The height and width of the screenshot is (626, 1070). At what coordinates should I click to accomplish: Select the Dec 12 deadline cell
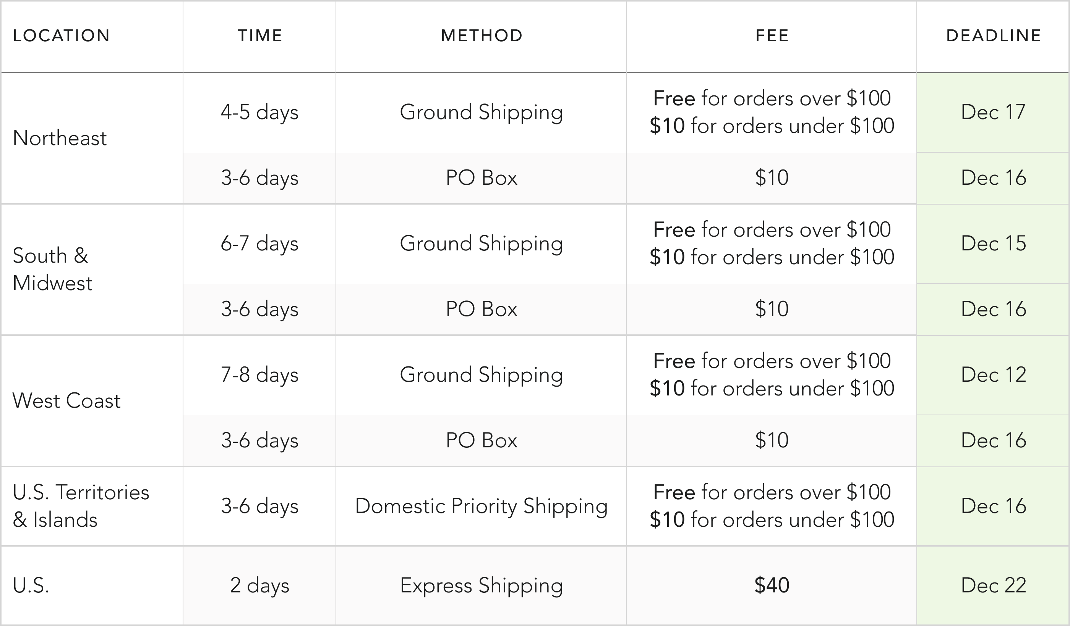(x=994, y=375)
